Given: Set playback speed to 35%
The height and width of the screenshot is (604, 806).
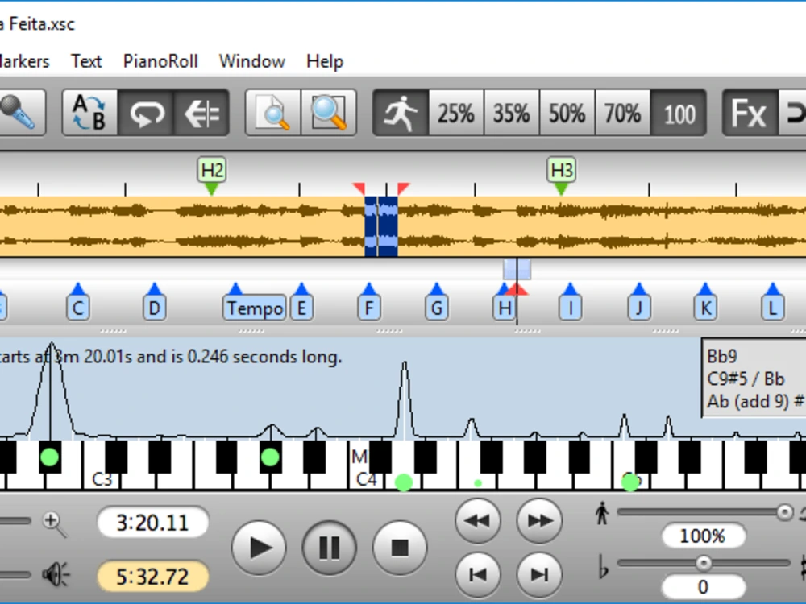Looking at the screenshot, I should [x=512, y=113].
